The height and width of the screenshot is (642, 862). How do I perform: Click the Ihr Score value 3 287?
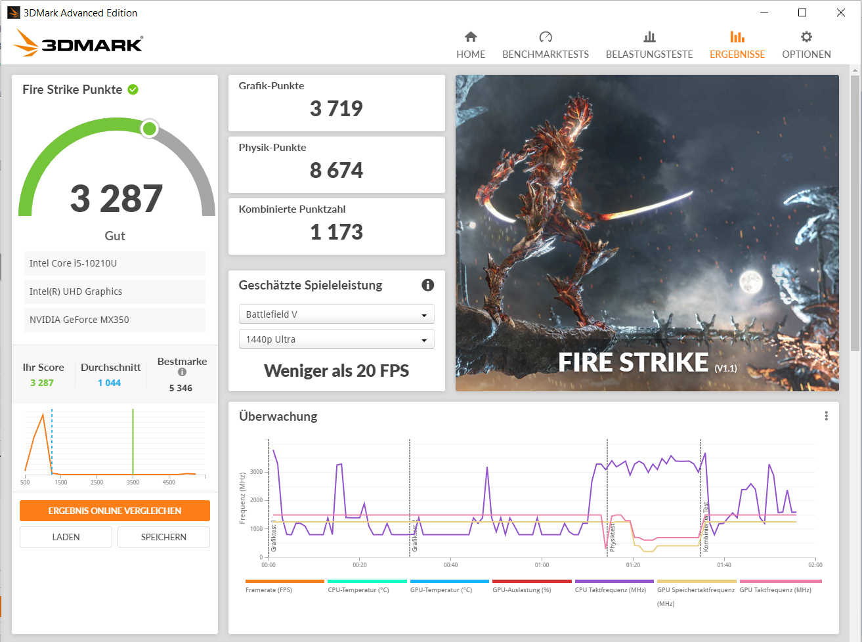(x=42, y=383)
